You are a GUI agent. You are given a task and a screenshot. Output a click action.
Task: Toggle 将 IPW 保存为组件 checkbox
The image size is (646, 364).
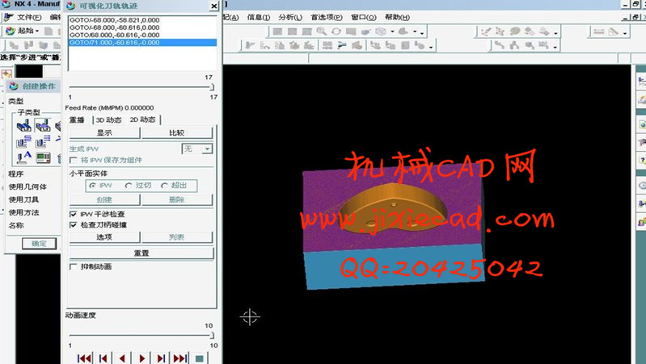[74, 160]
